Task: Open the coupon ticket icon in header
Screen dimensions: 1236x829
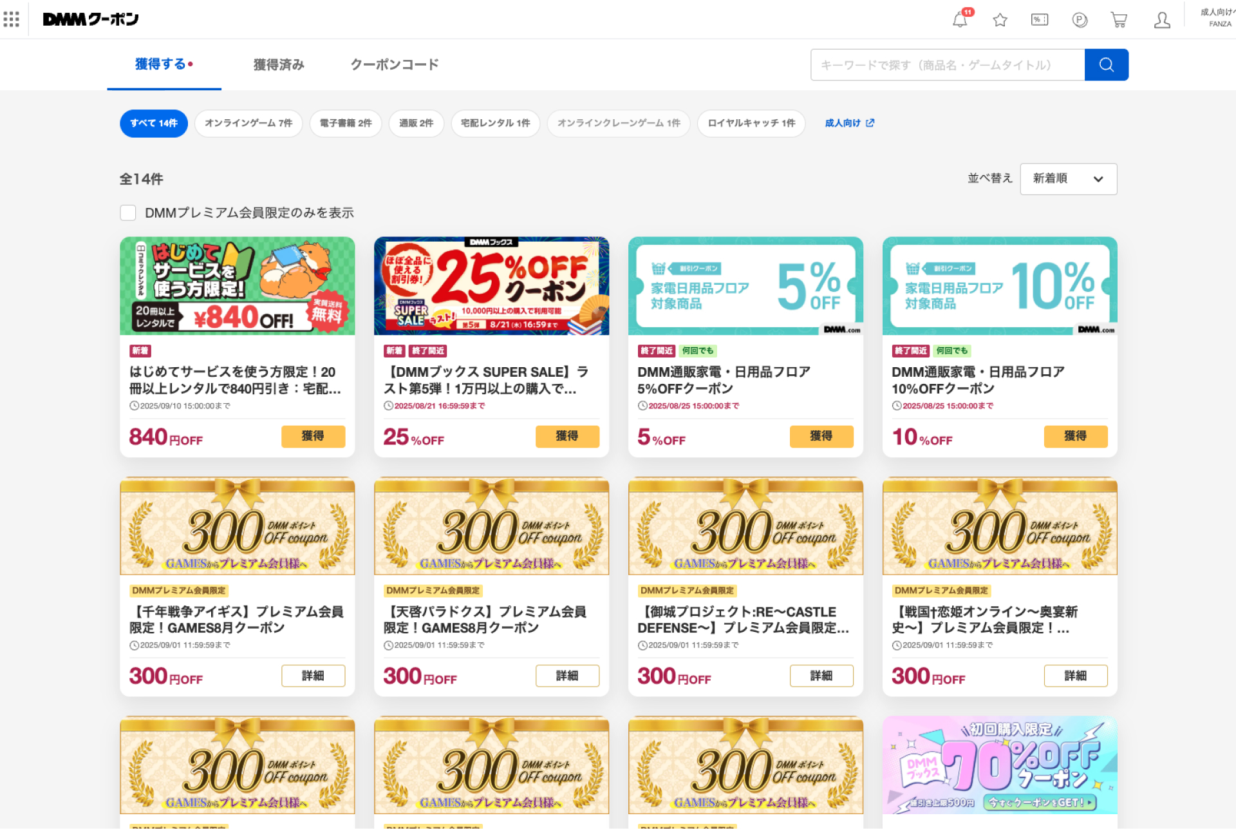Action: click(x=1040, y=20)
